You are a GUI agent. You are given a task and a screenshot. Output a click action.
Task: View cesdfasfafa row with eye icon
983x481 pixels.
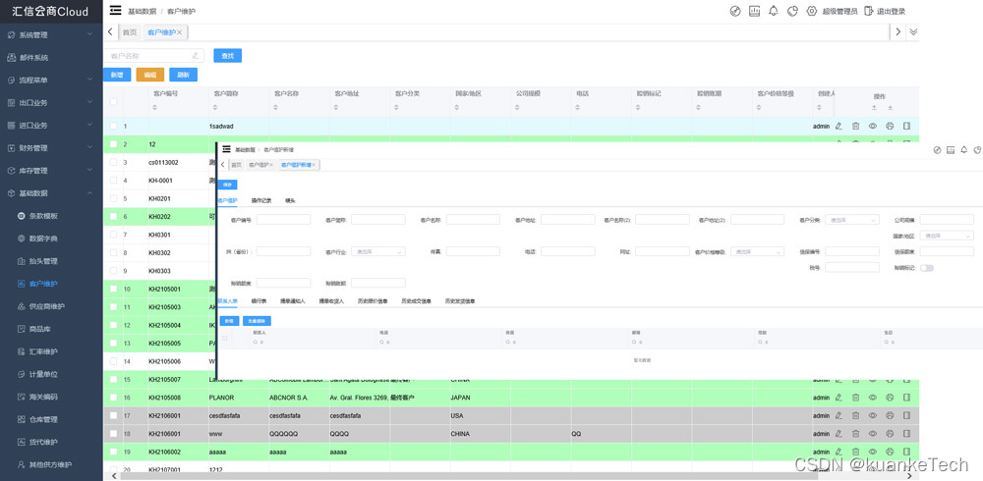coord(873,415)
